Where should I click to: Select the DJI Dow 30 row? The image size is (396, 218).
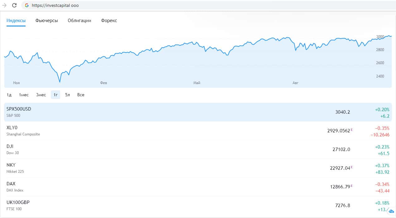click(198, 149)
